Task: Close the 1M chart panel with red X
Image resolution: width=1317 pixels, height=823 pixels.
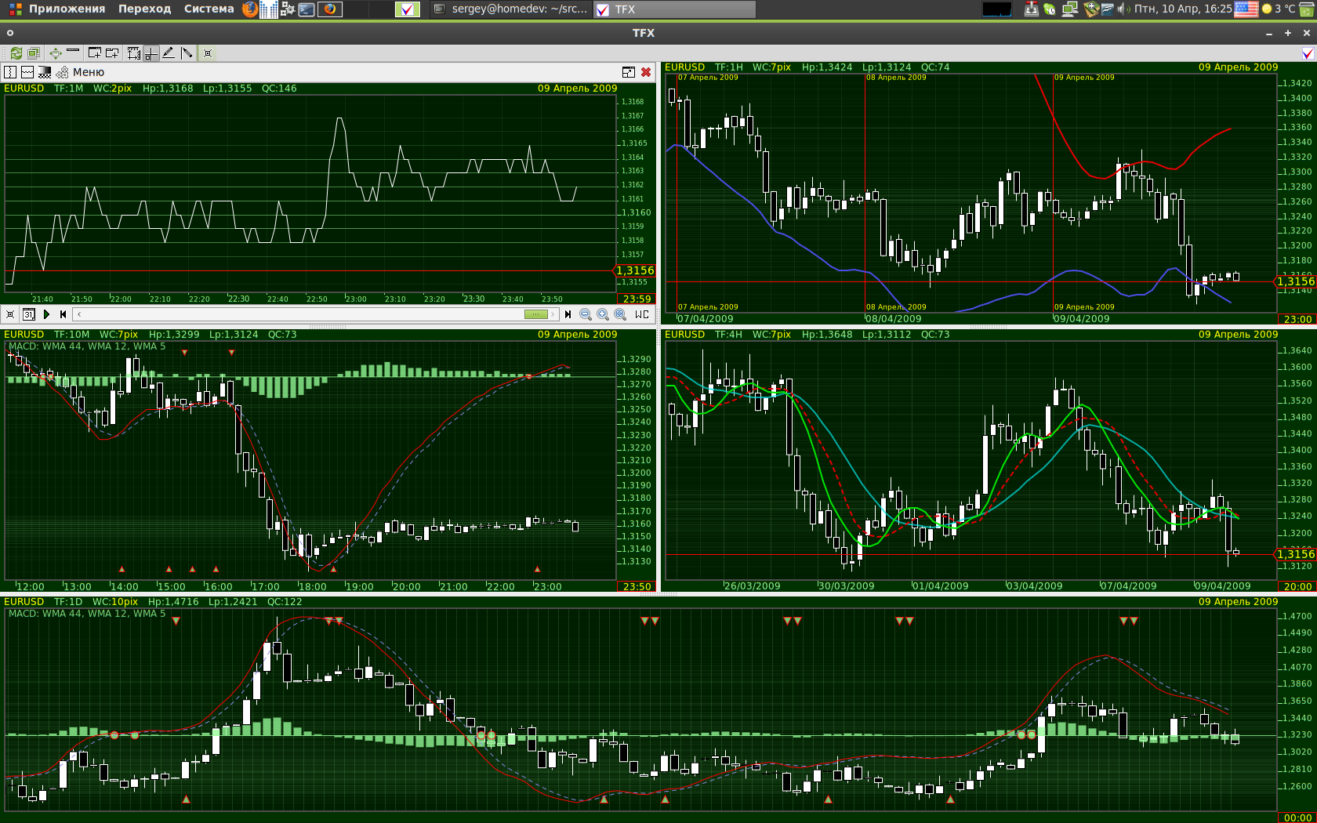Action: (646, 72)
